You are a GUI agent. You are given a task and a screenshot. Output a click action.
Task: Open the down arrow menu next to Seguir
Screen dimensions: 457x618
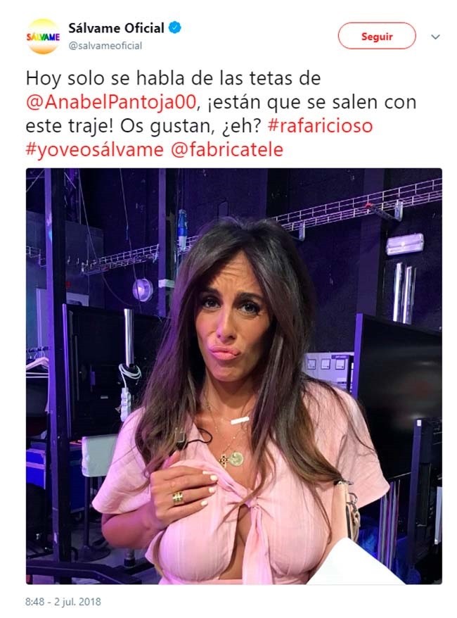435,37
